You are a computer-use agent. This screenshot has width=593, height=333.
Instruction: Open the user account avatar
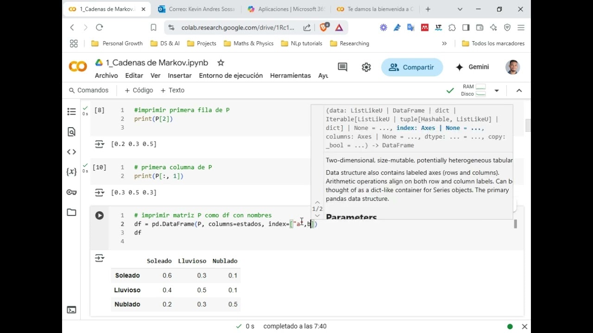512,67
